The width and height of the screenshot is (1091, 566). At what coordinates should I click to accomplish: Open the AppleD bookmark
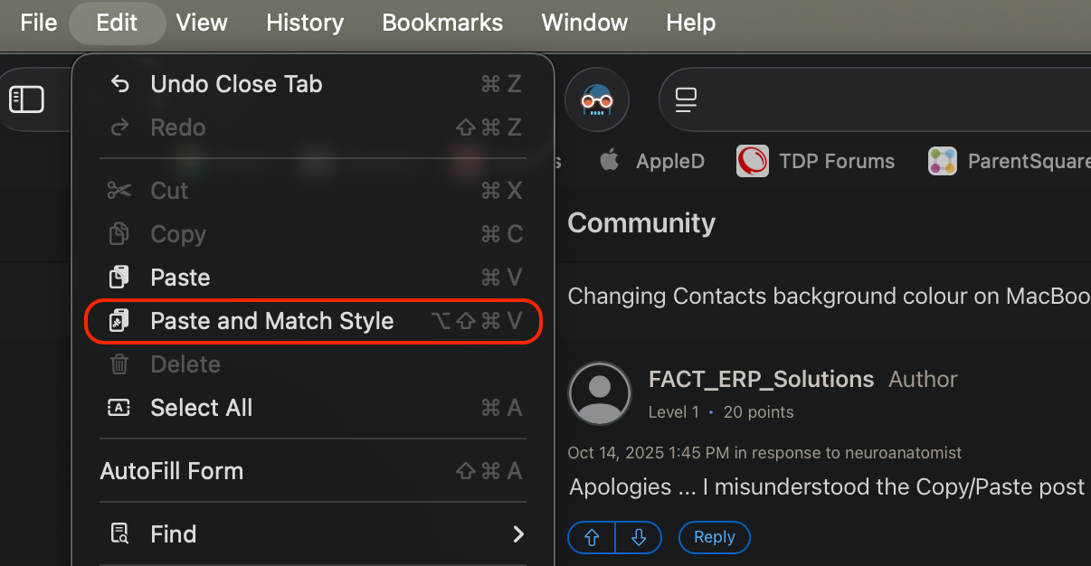coord(651,162)
